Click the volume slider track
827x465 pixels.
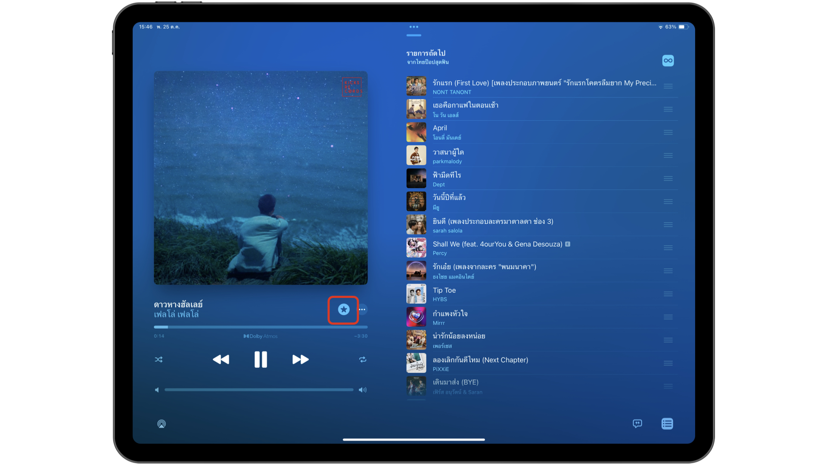[258, 390]
